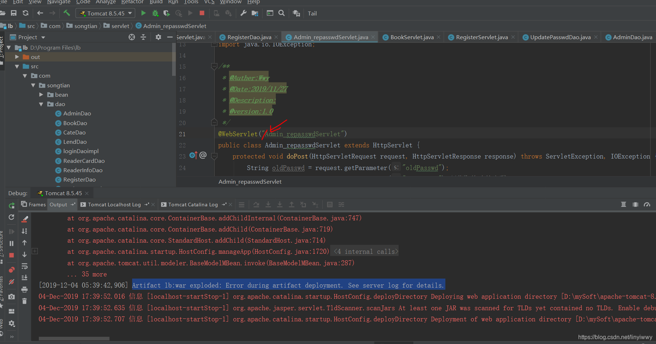
Task: Click the Tail button in toolbar
Action: pyautogui.click(x=312, y=13)
